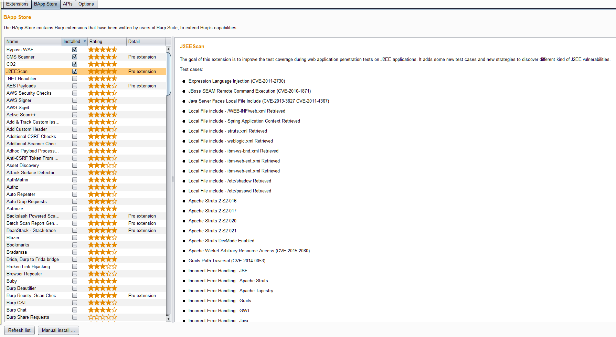The height and width of the screenshot is (337, 616).
Task: Switch to the Extensions tab
Action: (x=17, y=4)
